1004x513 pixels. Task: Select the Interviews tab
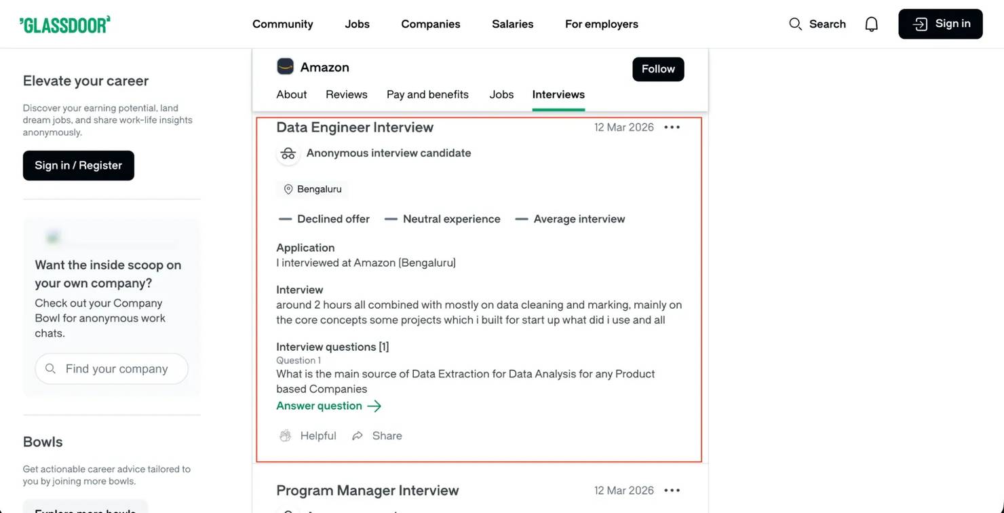point(558,94)
